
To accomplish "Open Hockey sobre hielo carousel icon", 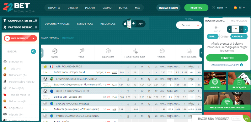I will (135, 51).
